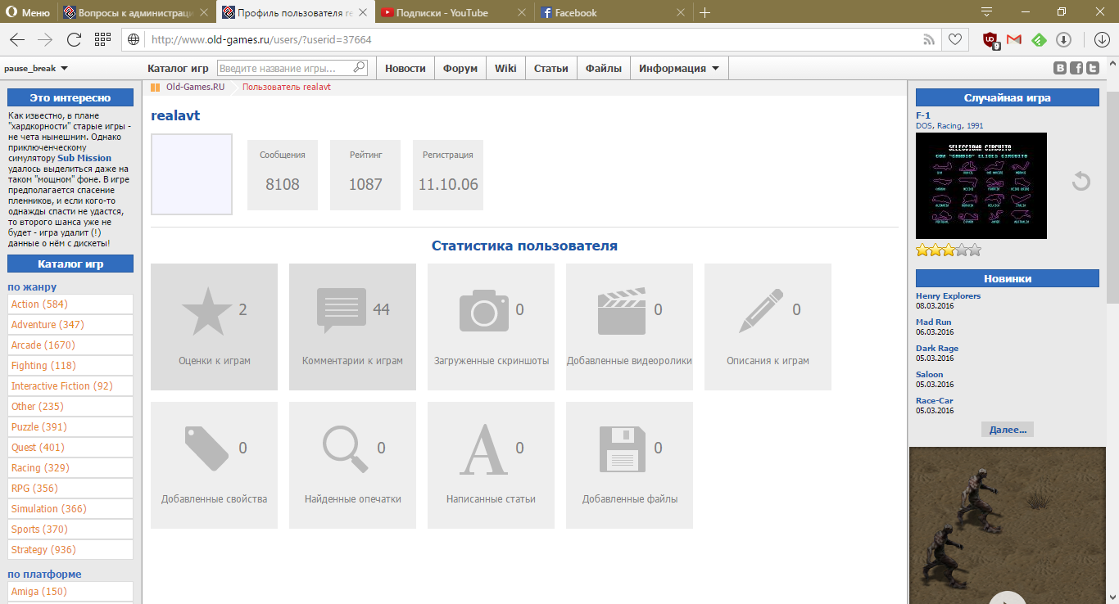Share via the Facebook icon
The height and width of the screenshot is (604, 1119).
pyautogui.click(x=1076, y=69)
